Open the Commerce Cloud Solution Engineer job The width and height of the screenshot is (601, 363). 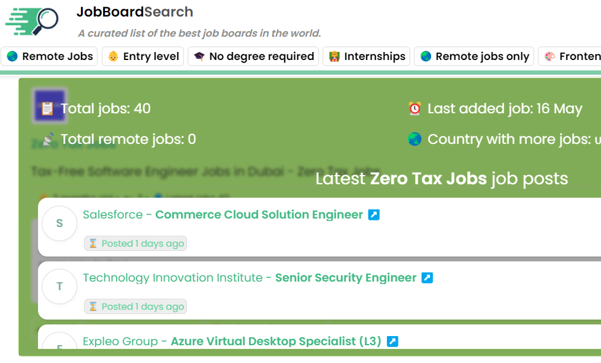click(x=259, y=215)
